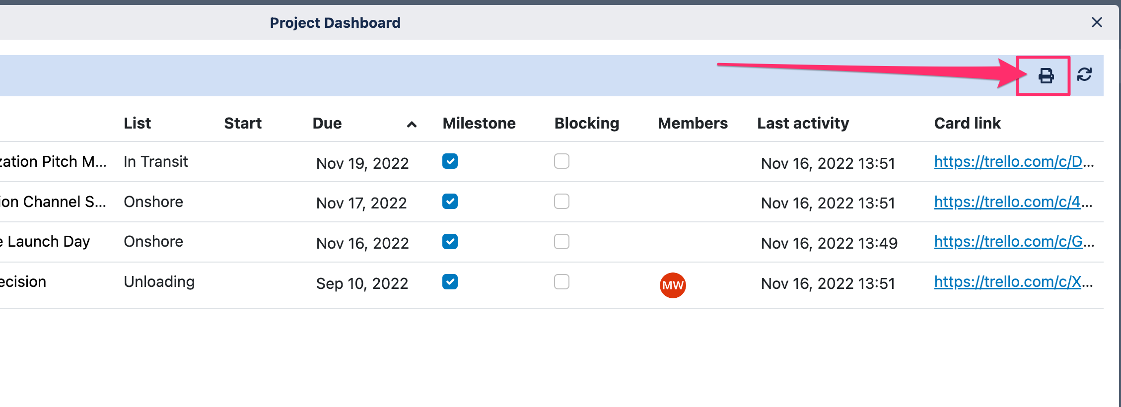Sort by the Card link column header
Screen dimensions: 1121x407
click(967, 123)
